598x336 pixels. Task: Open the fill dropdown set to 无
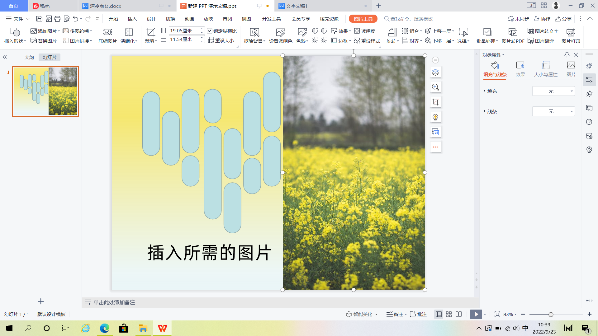pyautogui.click(x=553, y=91)
